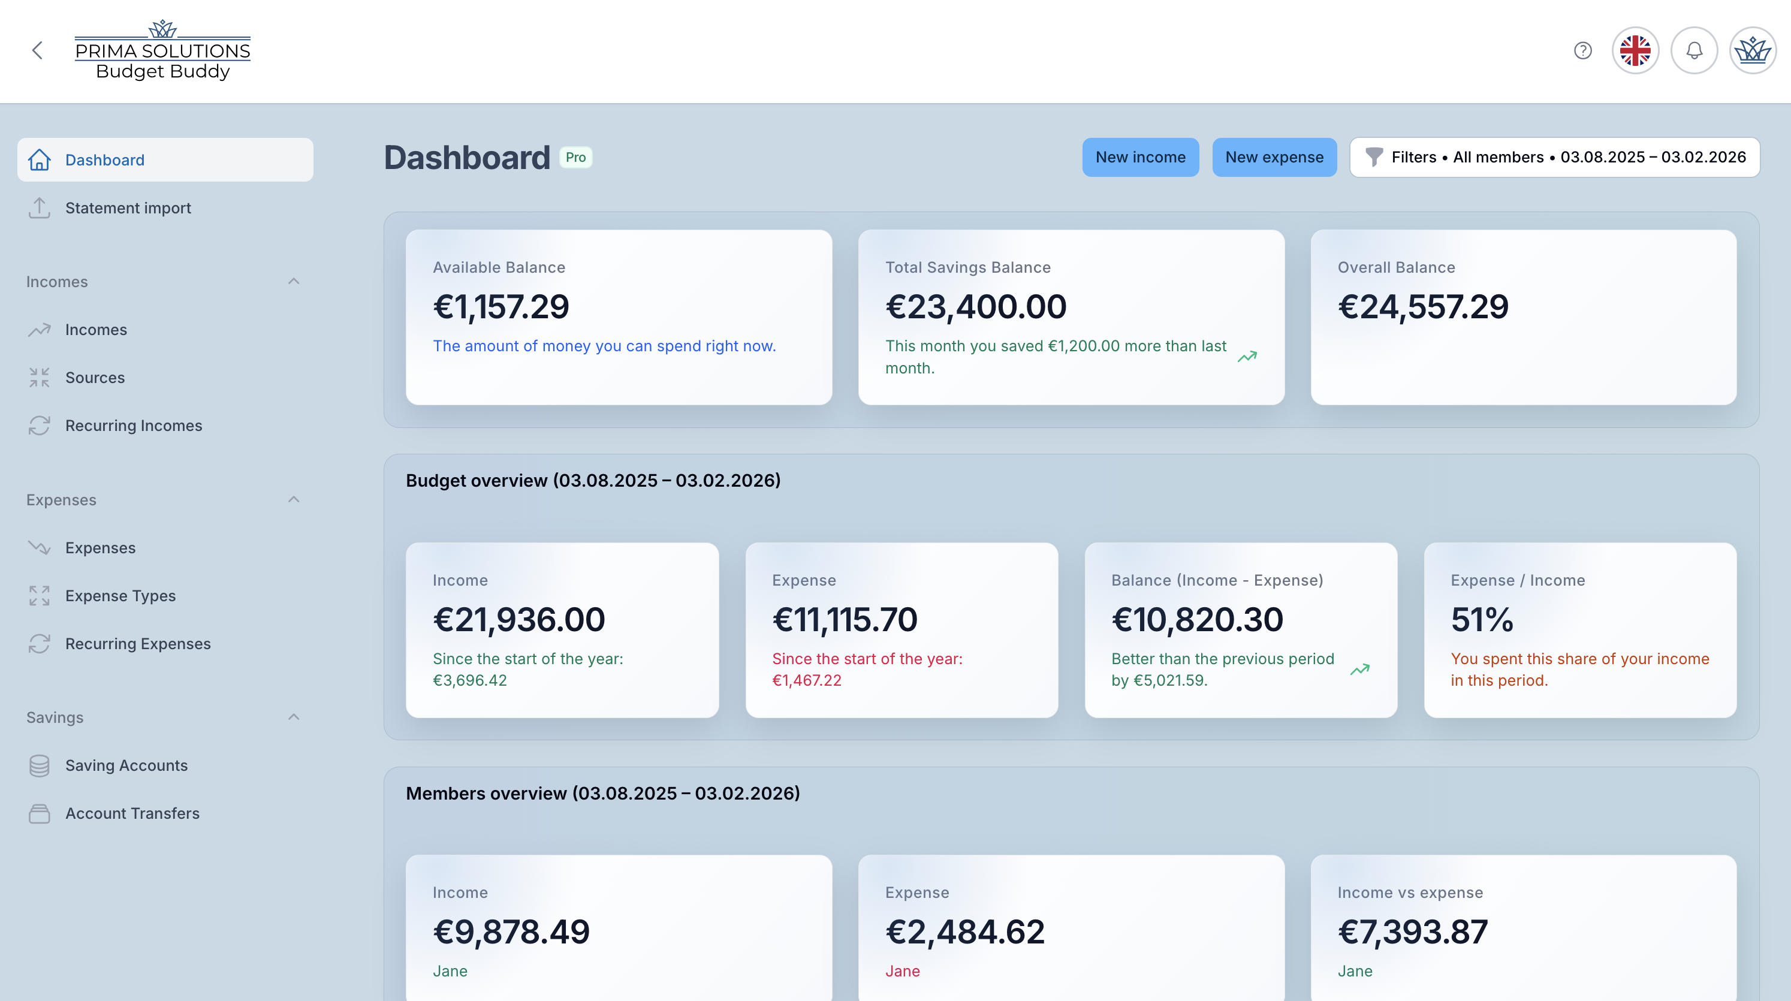Click the Pro badge next to Dashboard
Image resolution: width=1791 pixels, height=1001 pixels.
click(575, 157)
